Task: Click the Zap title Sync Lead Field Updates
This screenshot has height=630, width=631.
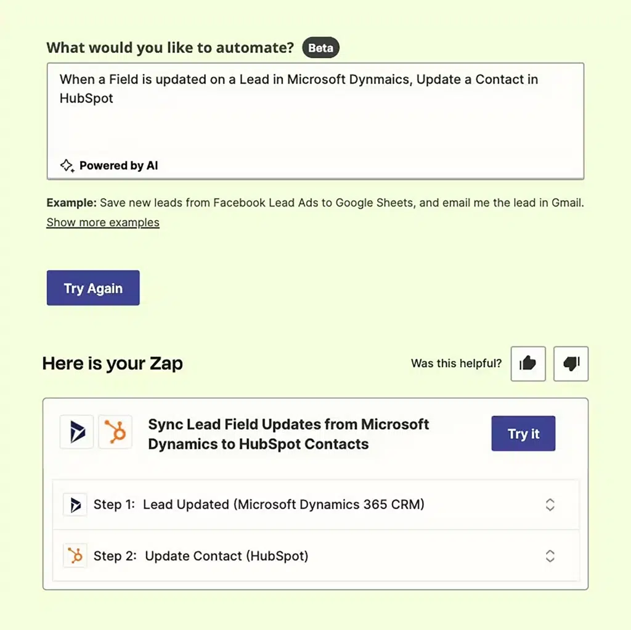Action: pos(288,434)
